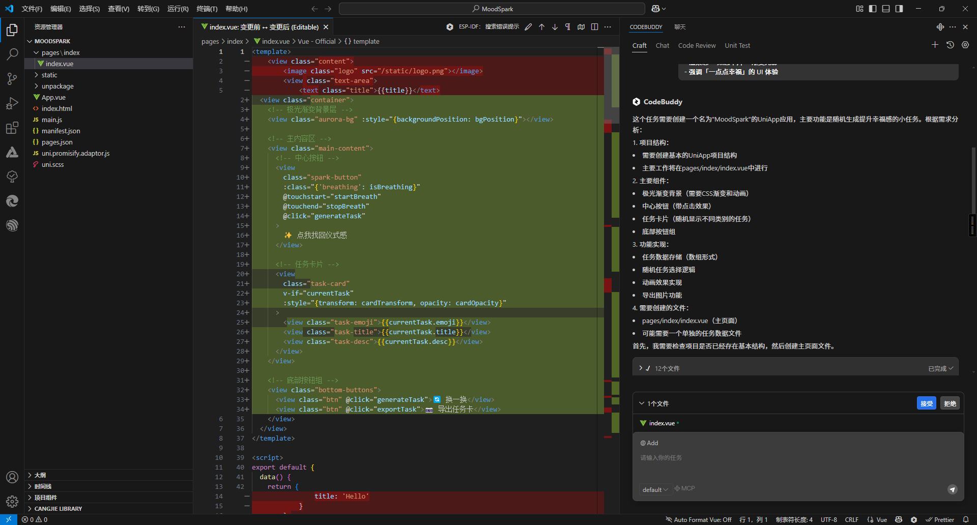Screen dimensions: 977x525
Task: Open the Extensions view
Action: click(12, 128)
